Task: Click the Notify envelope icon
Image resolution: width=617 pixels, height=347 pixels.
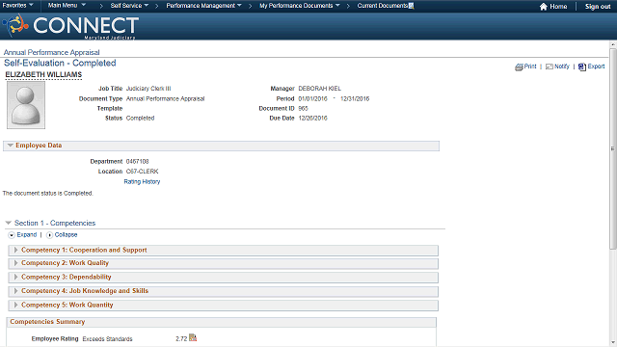Action: click(550, 67)
